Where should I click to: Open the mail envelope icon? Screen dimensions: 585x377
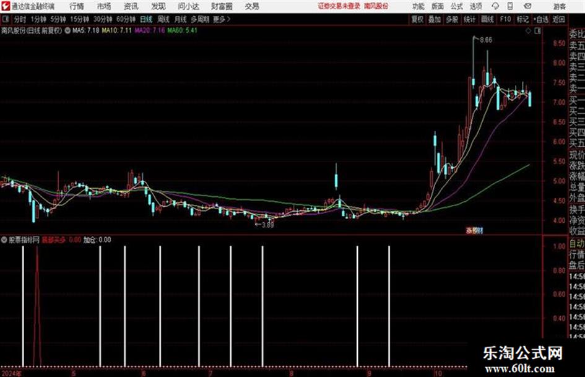click(527, 6)
